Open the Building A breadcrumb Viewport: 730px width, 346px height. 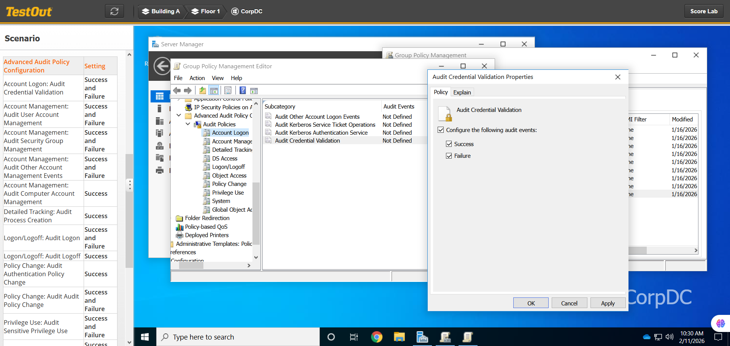(161, 11)
